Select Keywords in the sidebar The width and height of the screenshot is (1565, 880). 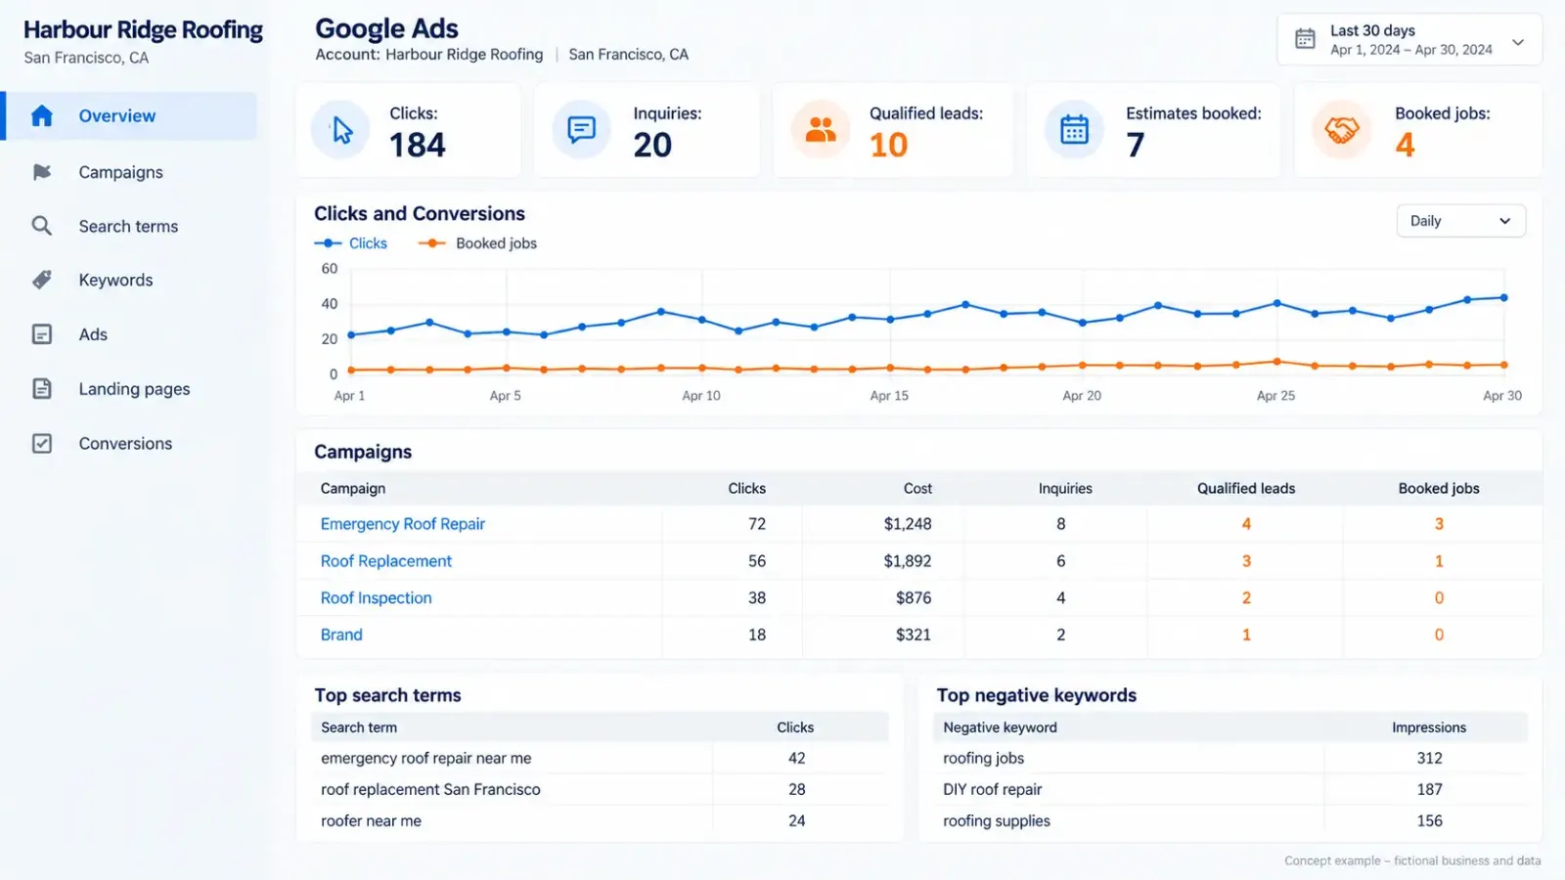coord(115,280)
